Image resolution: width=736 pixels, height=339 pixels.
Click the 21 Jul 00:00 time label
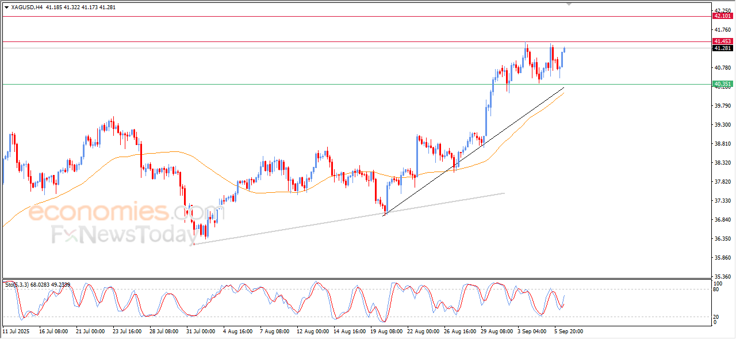coord(90,332)
